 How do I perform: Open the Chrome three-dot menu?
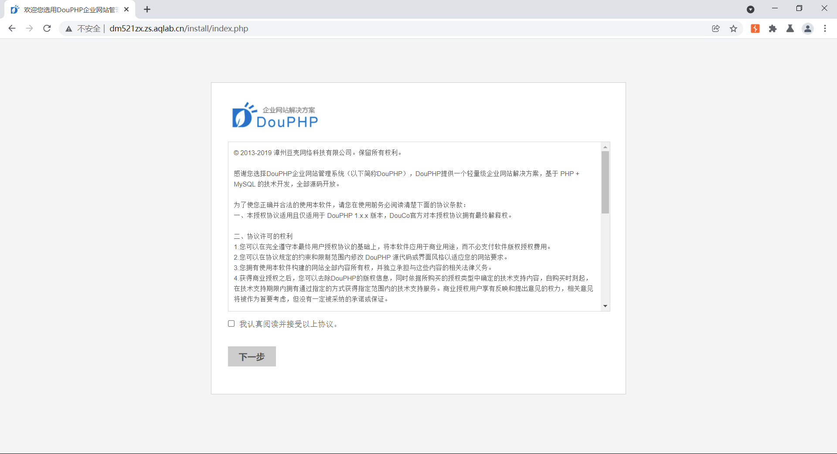[825, 28]
